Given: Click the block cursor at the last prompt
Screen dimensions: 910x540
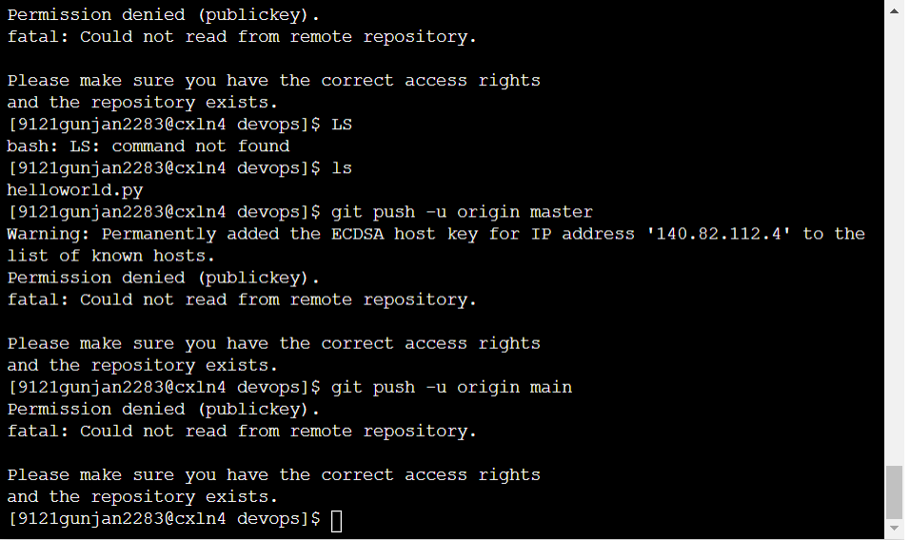Looking at the screenshot, I should coord(337,520).
